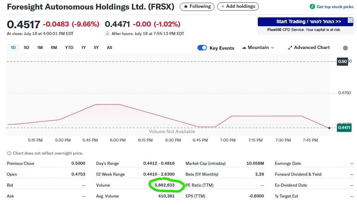Image resolution: width=357 pixels, height=205 pixels.
Task: Select the 1D range tab
Action: pyautogui.click(x=13, y=48)
